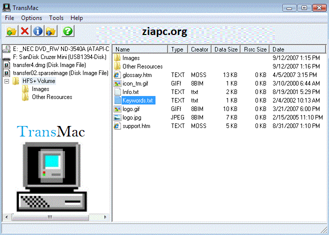This screenshot has width=329, height=235.
Task: Click the HFS+ Volume folder icon
Action: coord(16,81)
